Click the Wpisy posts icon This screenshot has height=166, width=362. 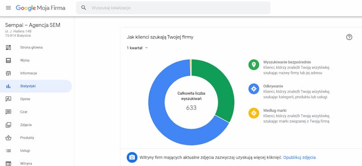(x=8, y=61)
